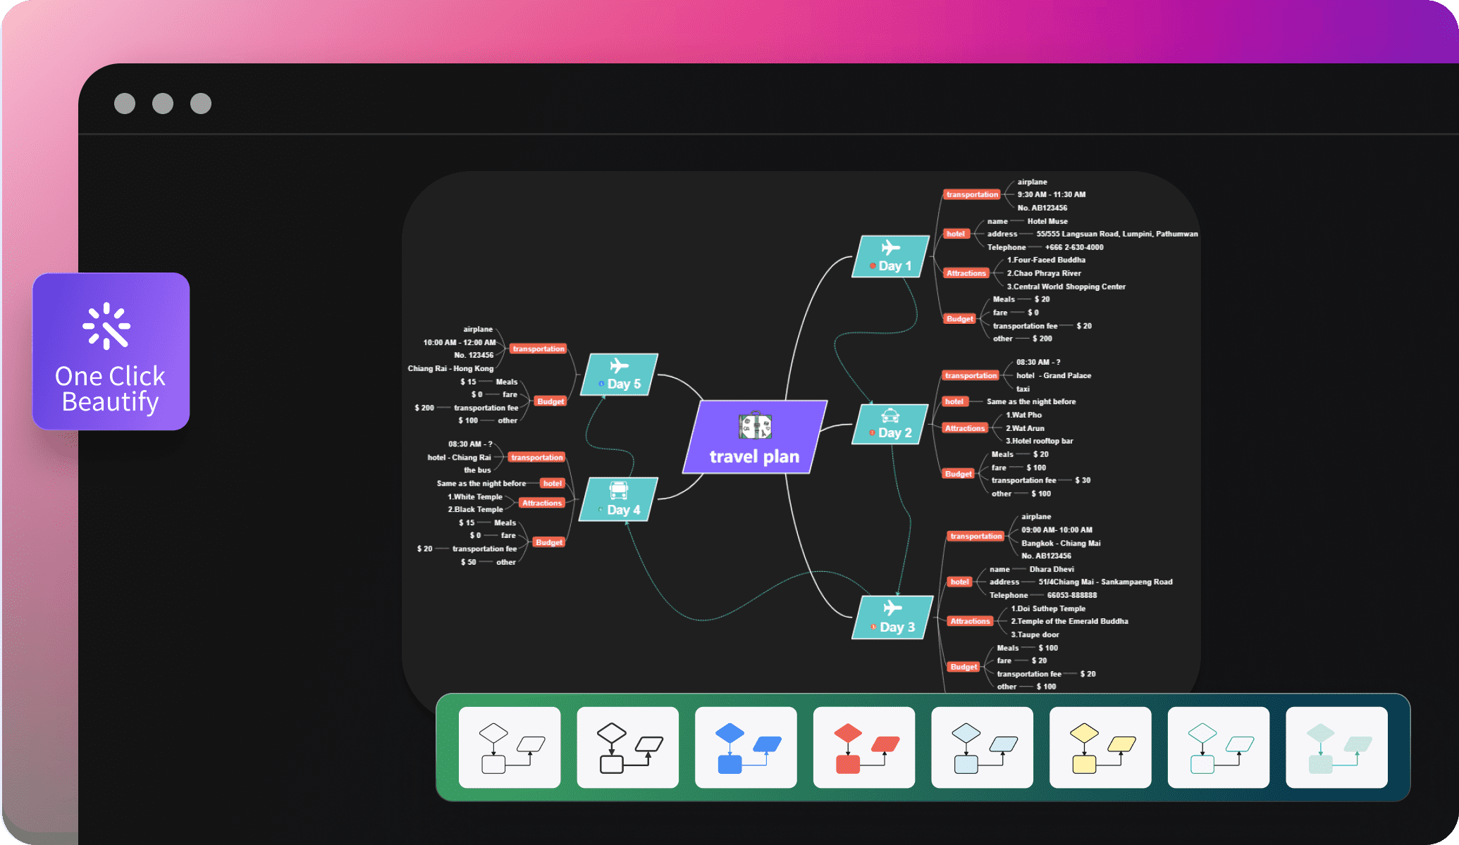Click '10:00 AM - 12:00 AM' text
This screenshot has height=845, width=1459.
click(x=460, y=342)
